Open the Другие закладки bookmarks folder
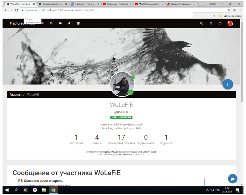Screen dimensions: 246x195 230,16
